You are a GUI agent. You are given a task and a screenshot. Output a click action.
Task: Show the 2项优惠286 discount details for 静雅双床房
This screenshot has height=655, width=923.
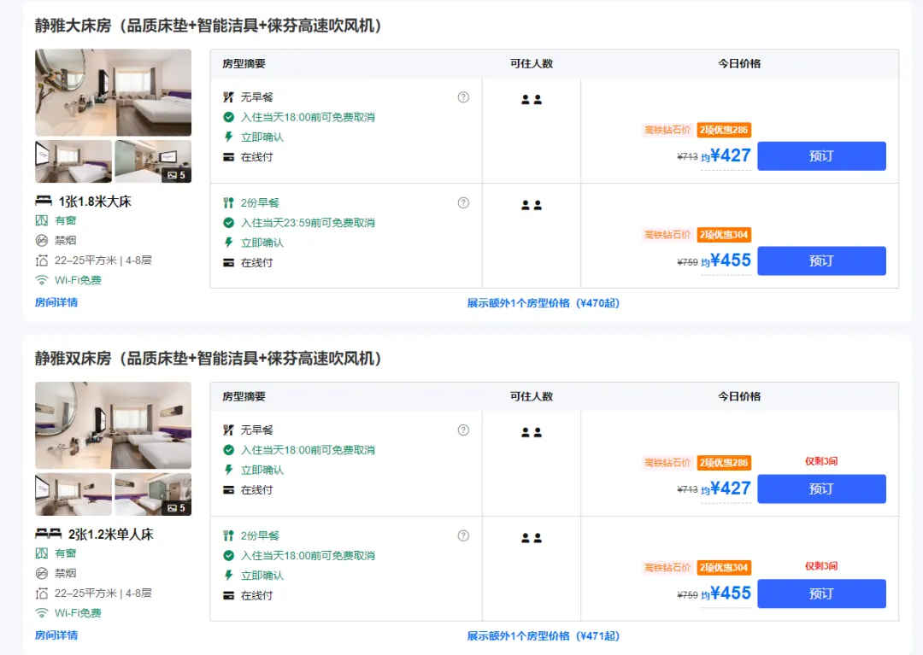[724, 463]
